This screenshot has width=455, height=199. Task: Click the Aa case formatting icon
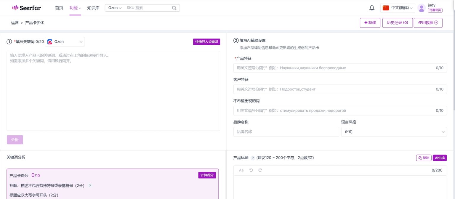point(241,170)
